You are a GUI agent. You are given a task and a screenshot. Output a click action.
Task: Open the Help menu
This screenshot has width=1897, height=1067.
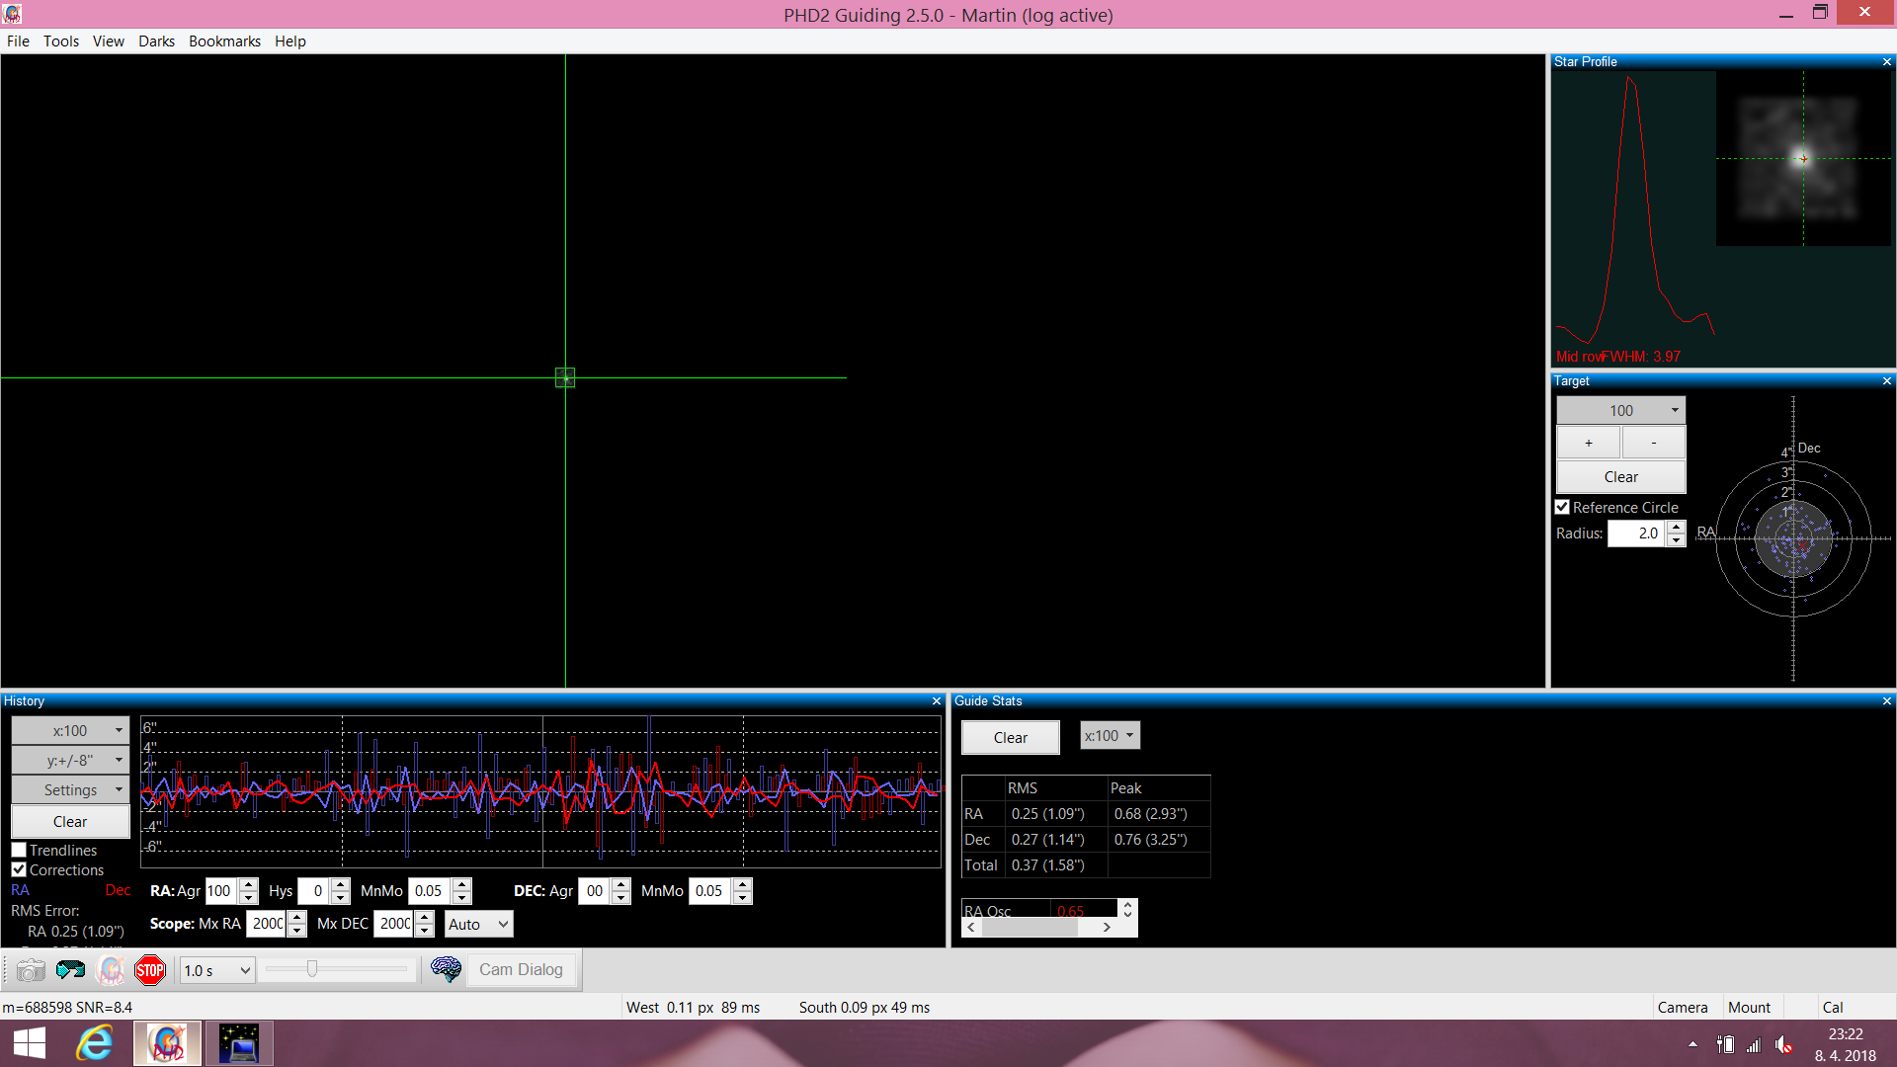290,41
